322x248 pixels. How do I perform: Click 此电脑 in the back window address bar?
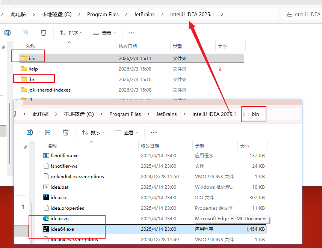18,14
